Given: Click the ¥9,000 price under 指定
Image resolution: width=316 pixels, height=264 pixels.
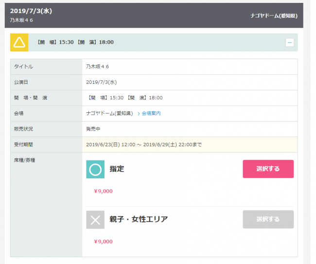Looking at the screenshot, I should pyautogui.click(x=104, y=191).
